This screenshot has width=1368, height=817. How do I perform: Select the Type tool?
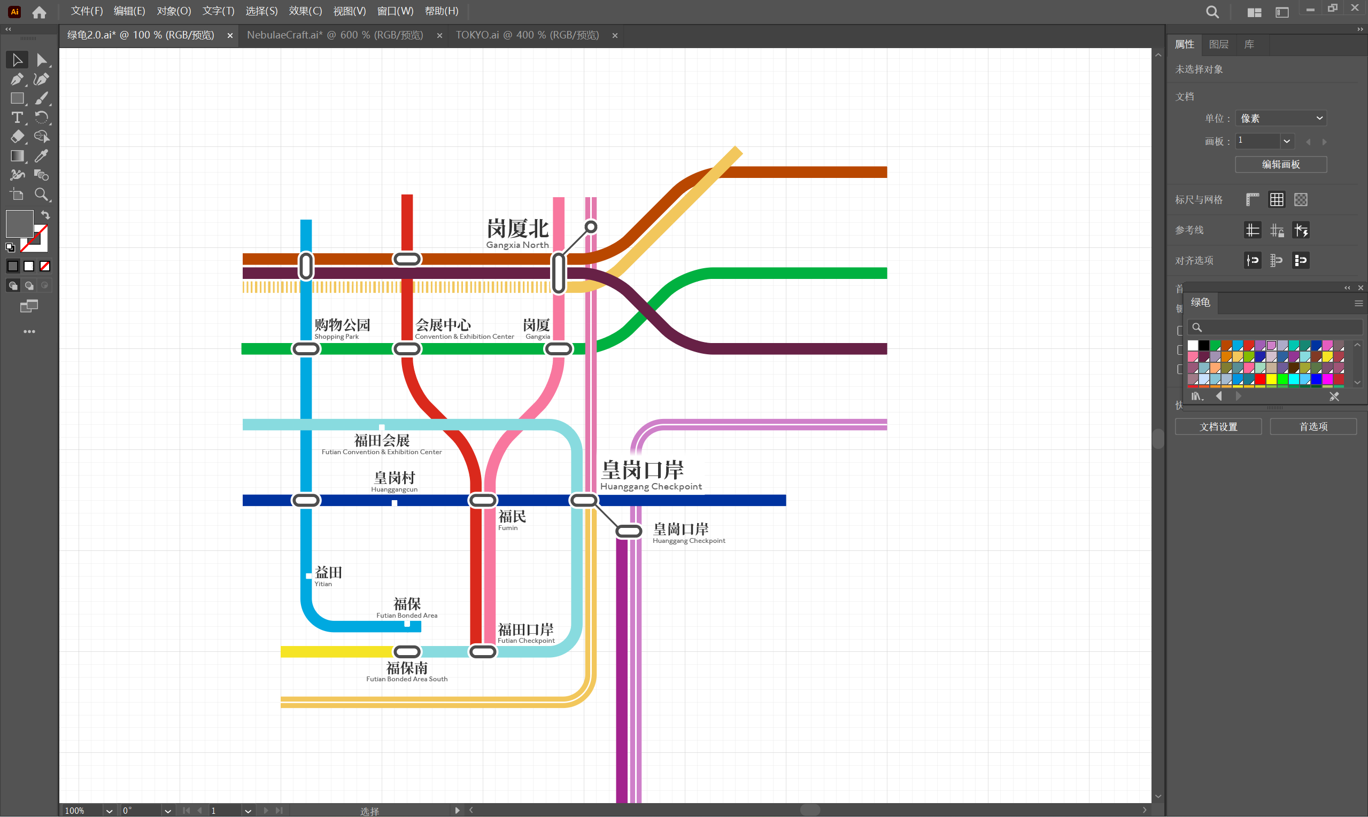[17, 118]
